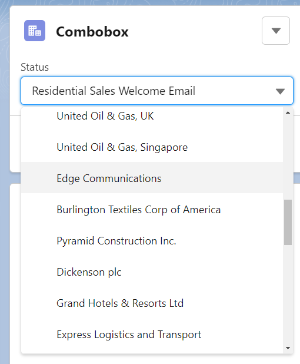Screen dimensions: 300x364
Task: Click the scrollbar down arrow
Action: (x=288, y=348)
